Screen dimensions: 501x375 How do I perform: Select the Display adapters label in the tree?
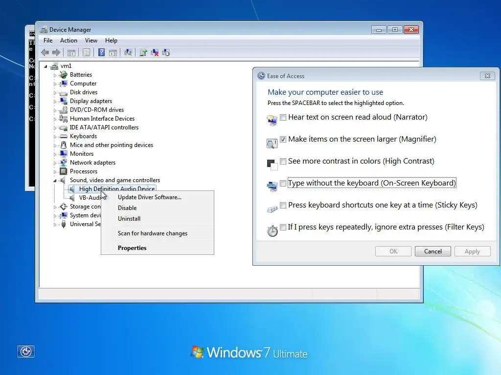pos(91,101)
